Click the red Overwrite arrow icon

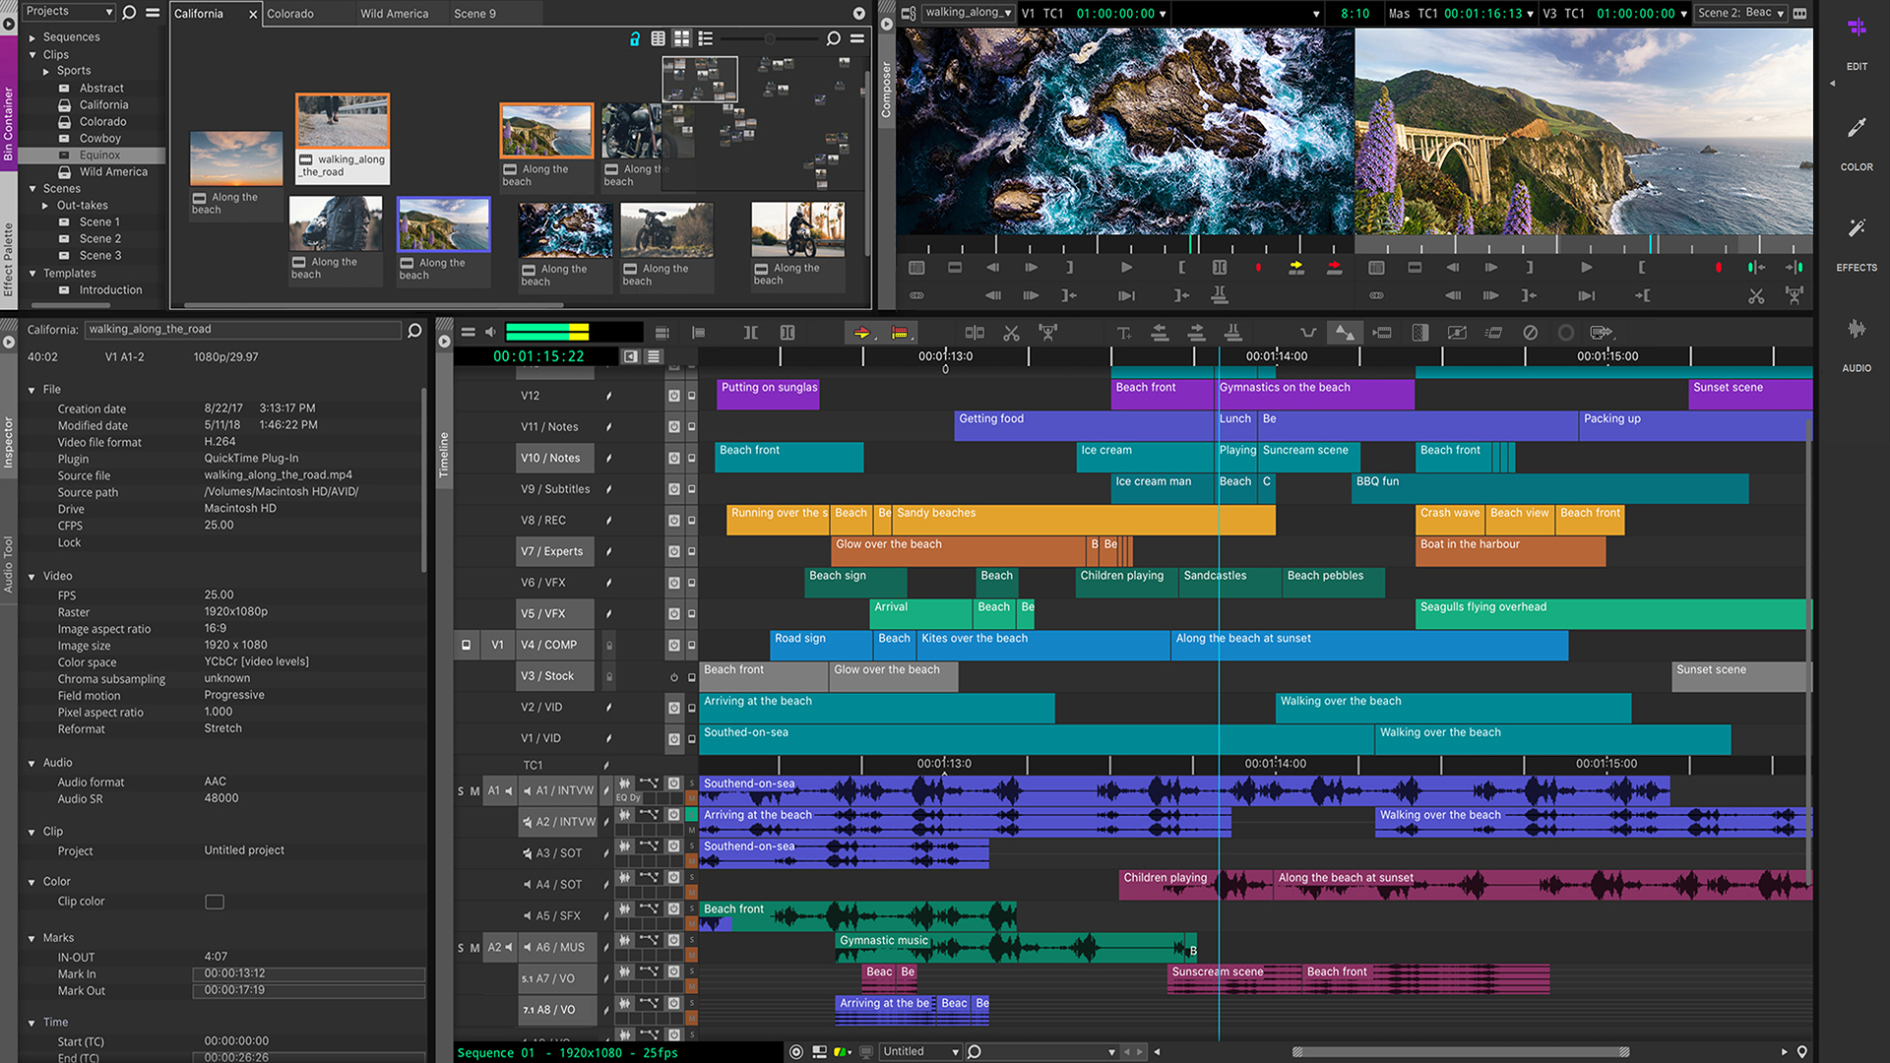click(1335, 267)
